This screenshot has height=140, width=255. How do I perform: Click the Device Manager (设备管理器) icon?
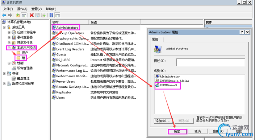[x=14, y=68]
